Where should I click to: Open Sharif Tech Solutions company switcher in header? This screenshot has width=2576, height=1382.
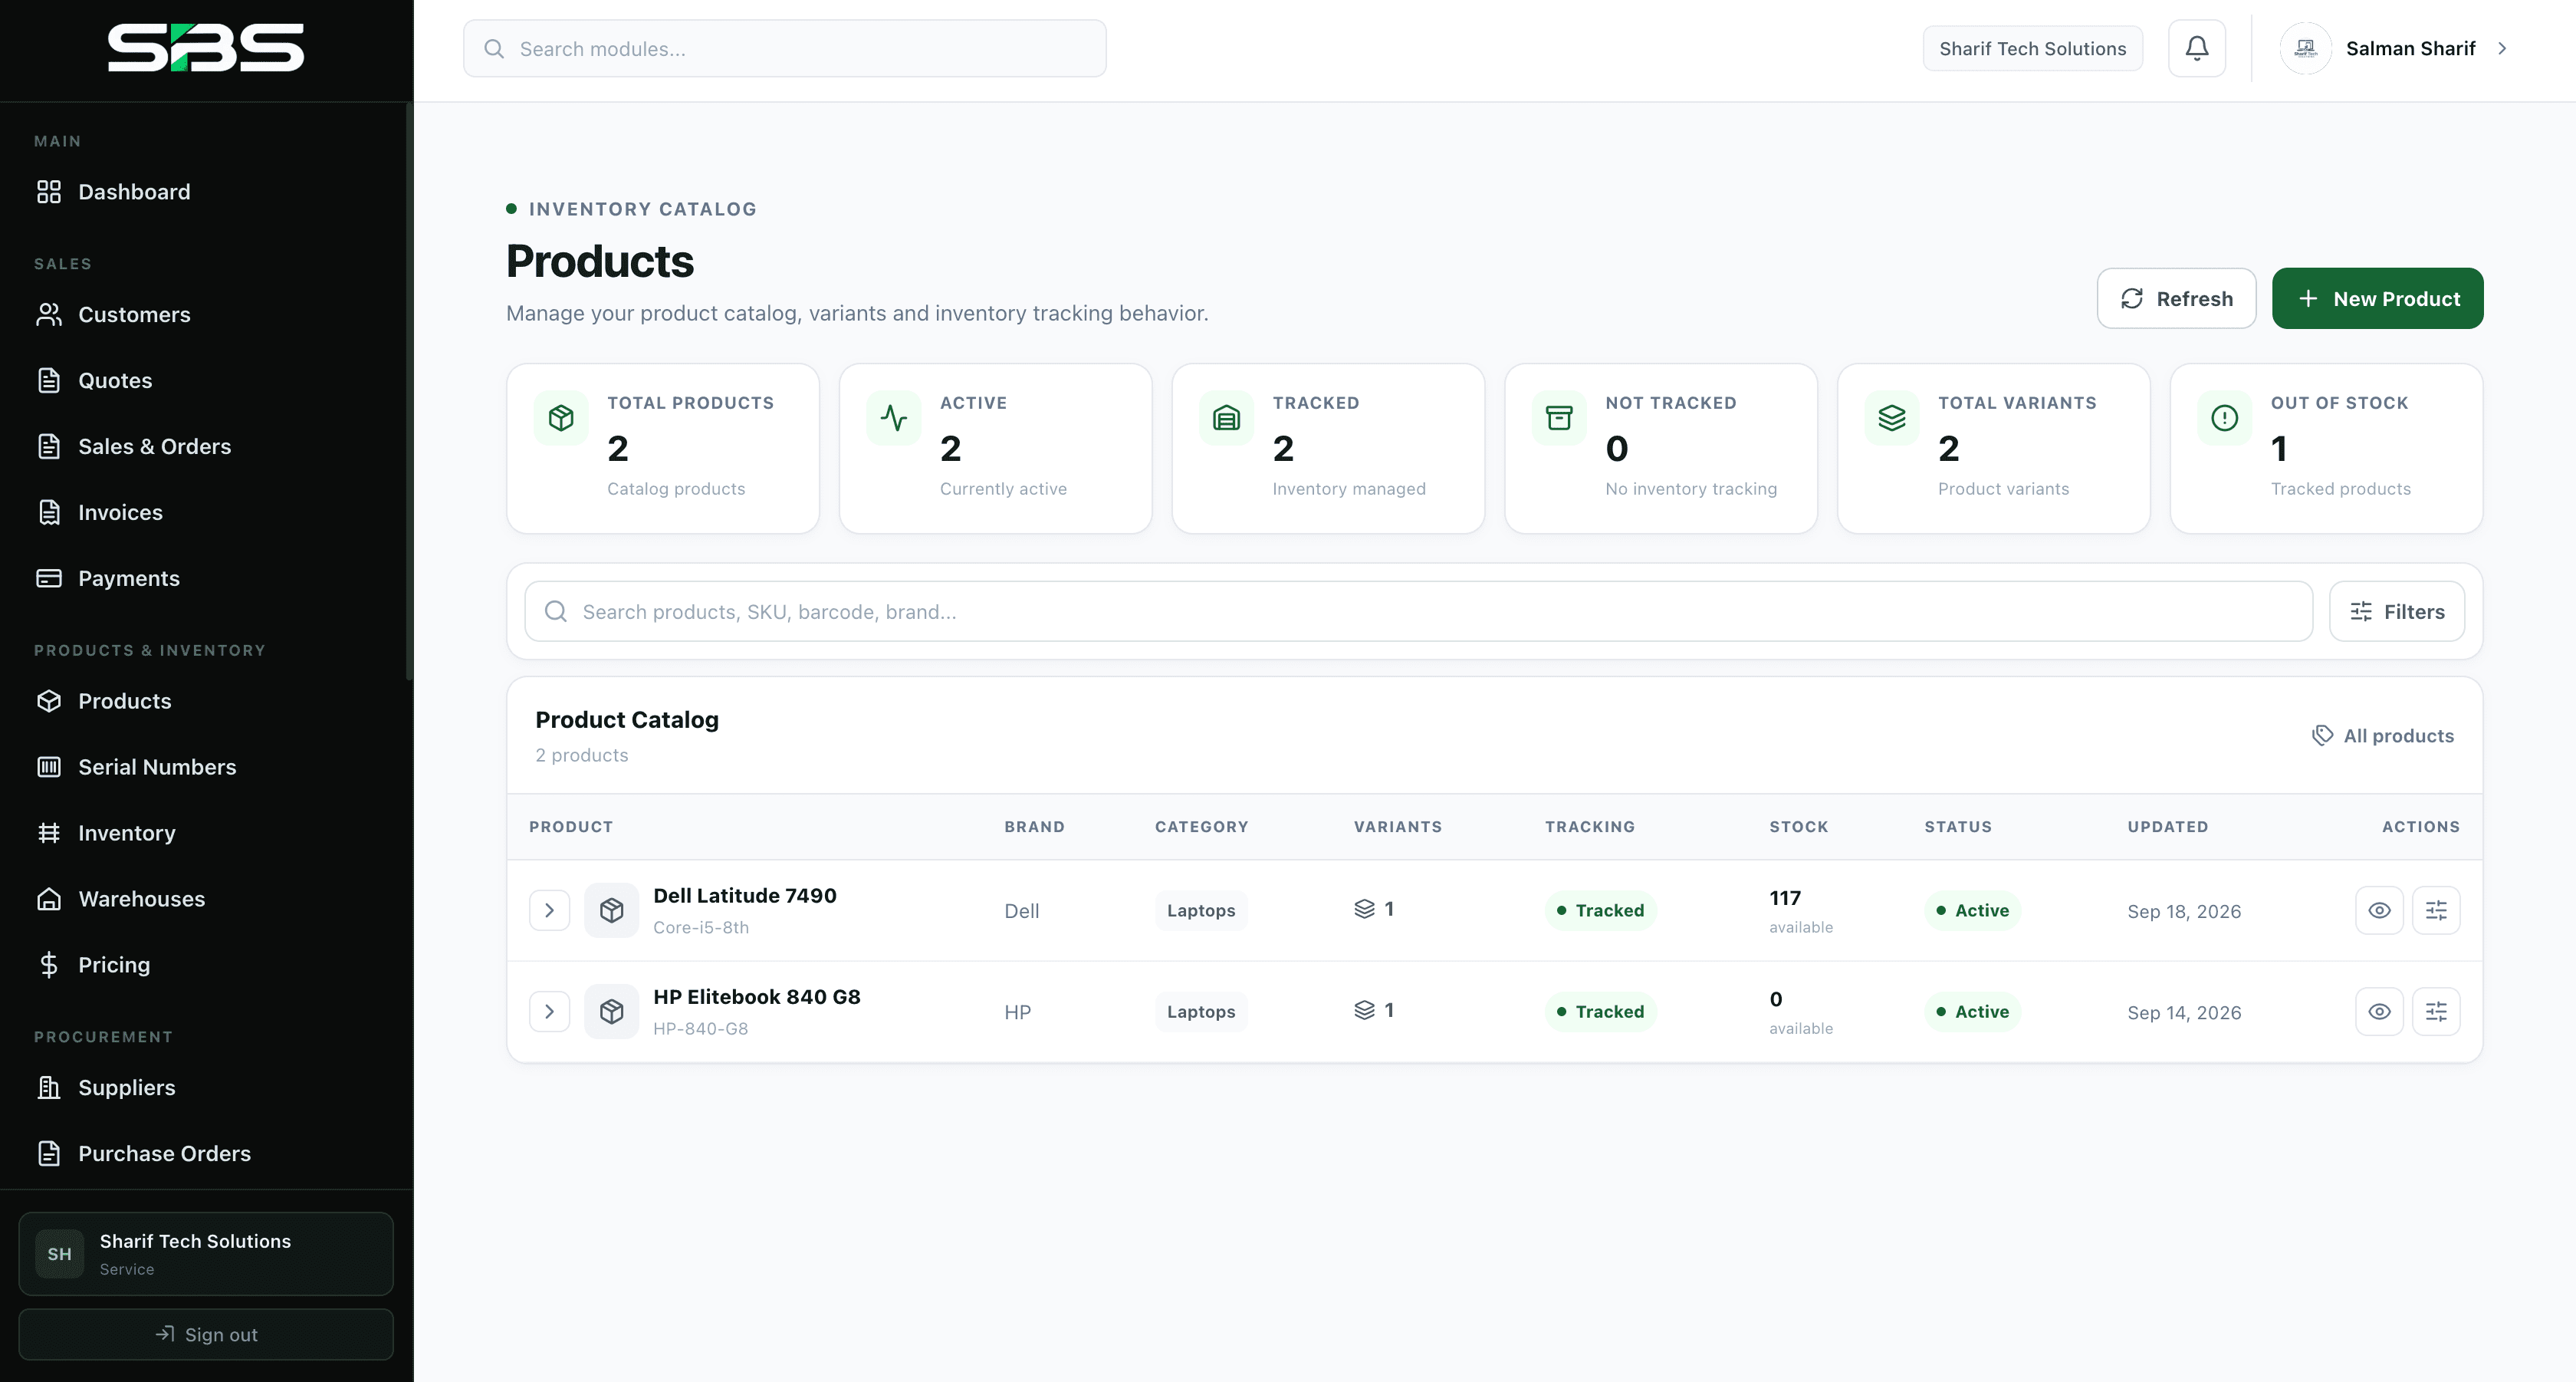click(x=2032, y=48)
